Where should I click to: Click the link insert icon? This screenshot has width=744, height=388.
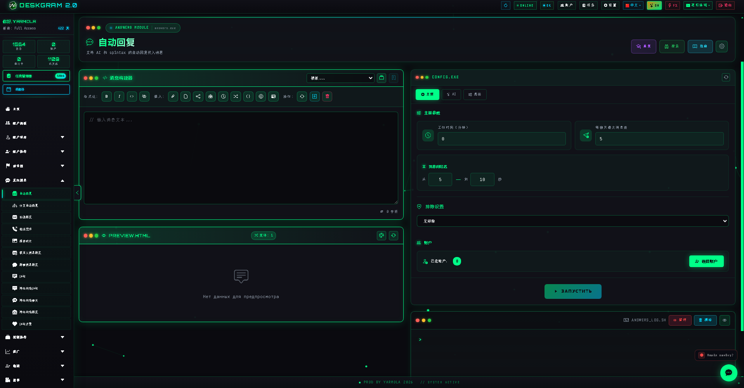[173, 97]
